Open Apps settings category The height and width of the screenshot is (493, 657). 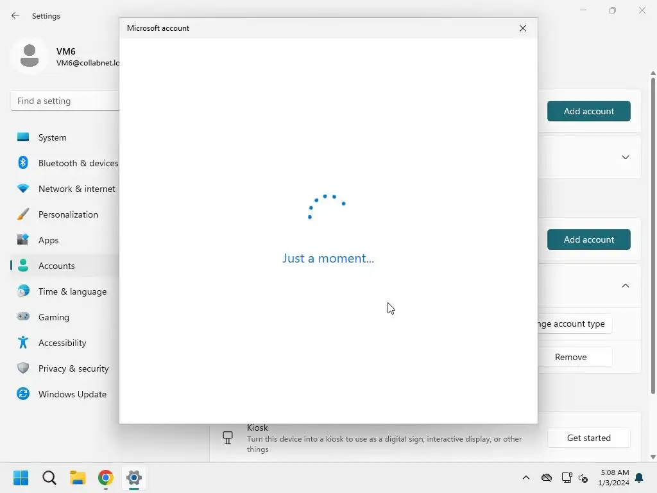point(65,240)
